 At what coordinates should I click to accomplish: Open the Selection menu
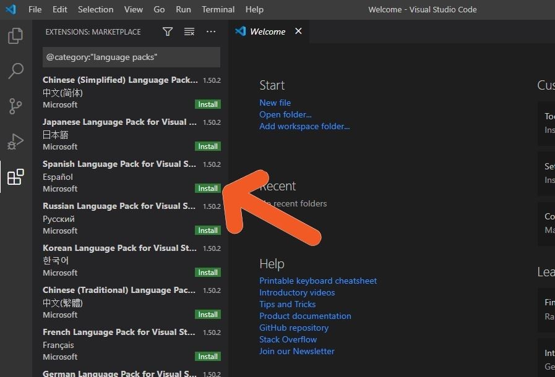[95, 9]
